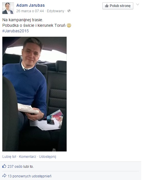Click the thumb icon inside Polub stronę
The width and height of the screenshot is (142, 180).
[x=107, y=6]
